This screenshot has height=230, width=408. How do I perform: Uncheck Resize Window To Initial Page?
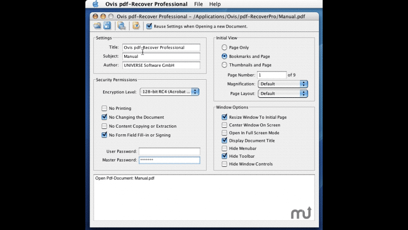tap(224, 117)
